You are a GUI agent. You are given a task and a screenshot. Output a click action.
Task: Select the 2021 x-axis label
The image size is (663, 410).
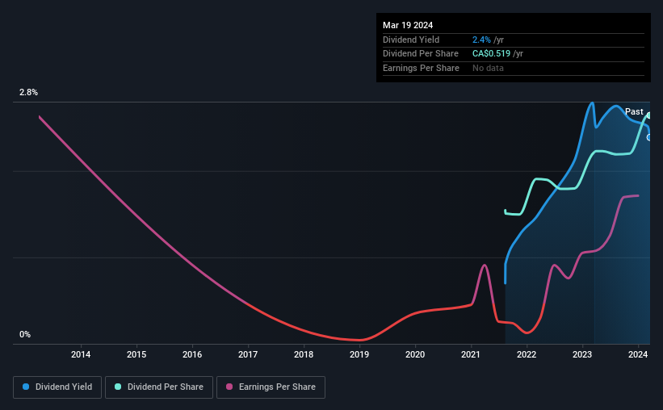click(x=471, y=354)
